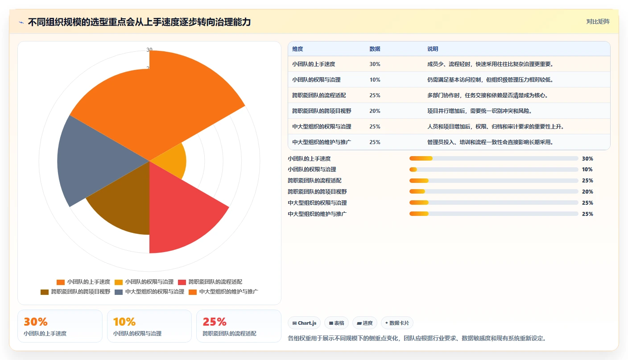The width and height of the screenshot is (628, 360).
Task: Click description 人员和项目增加后，权限、归档和审计要求的重要性上升
Action: [x=496, y=127]
